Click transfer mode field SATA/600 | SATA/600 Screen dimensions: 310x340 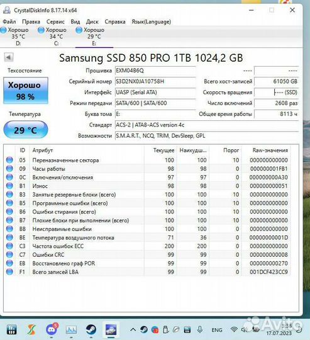pos(155,103)
